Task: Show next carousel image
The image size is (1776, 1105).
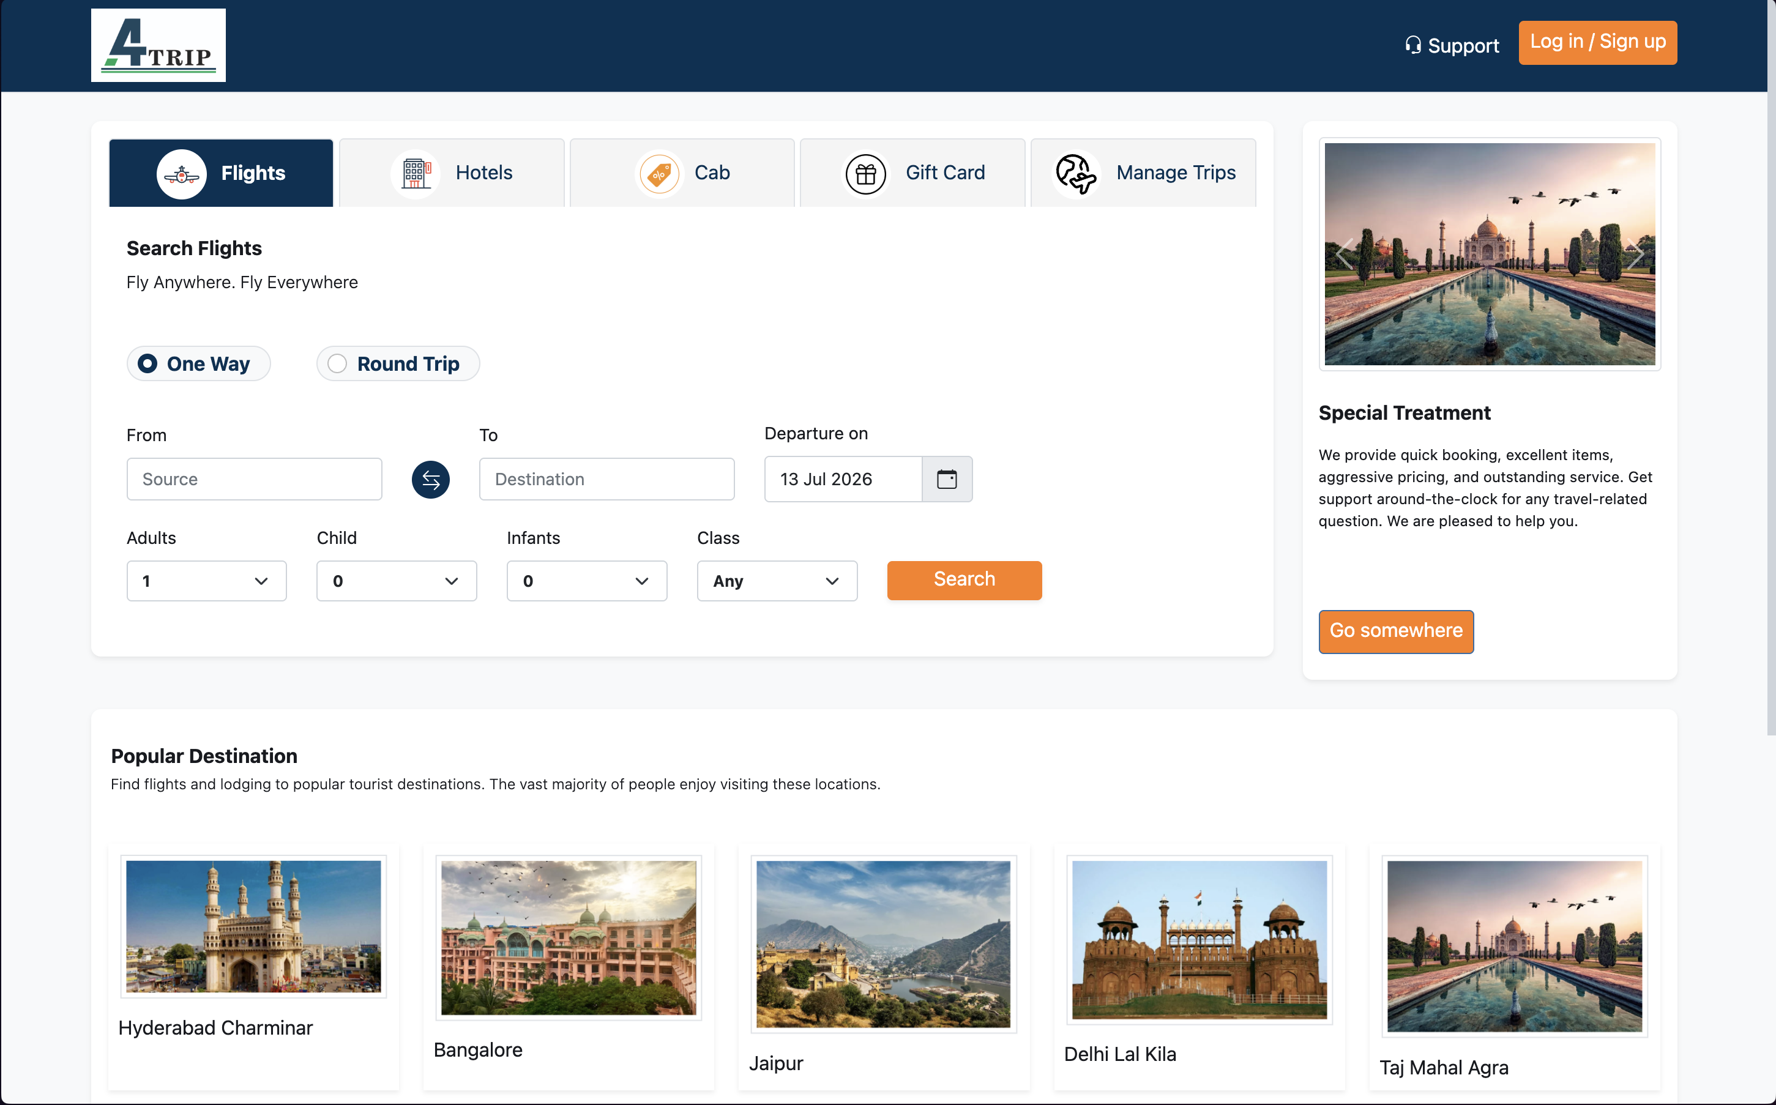Action: point(1635,255)
